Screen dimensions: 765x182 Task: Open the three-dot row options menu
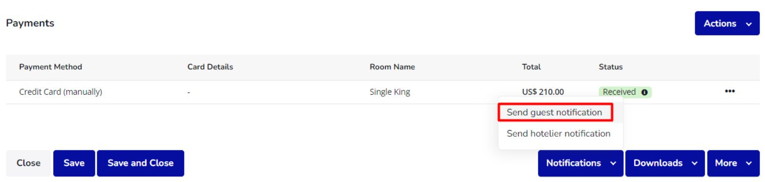tap(730, 91)
